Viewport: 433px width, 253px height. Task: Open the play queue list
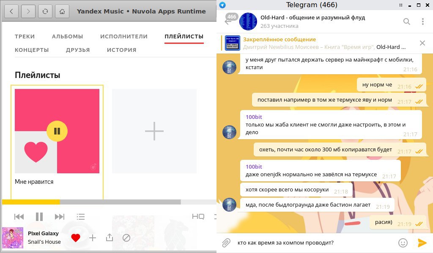(81, 217)
